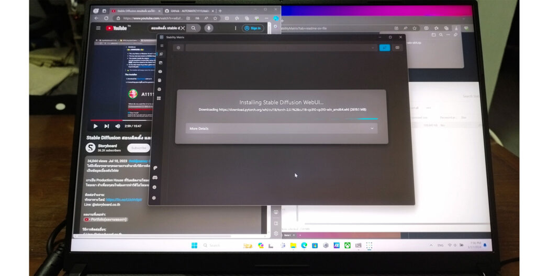Open Xbox app from the taskbar

point(348,245)
